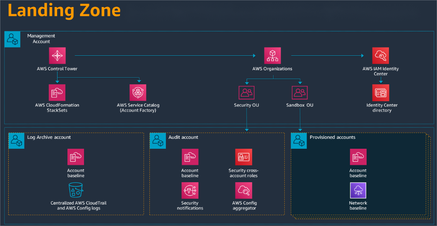Select the purple Network baseline icon

tap(358, 190)
